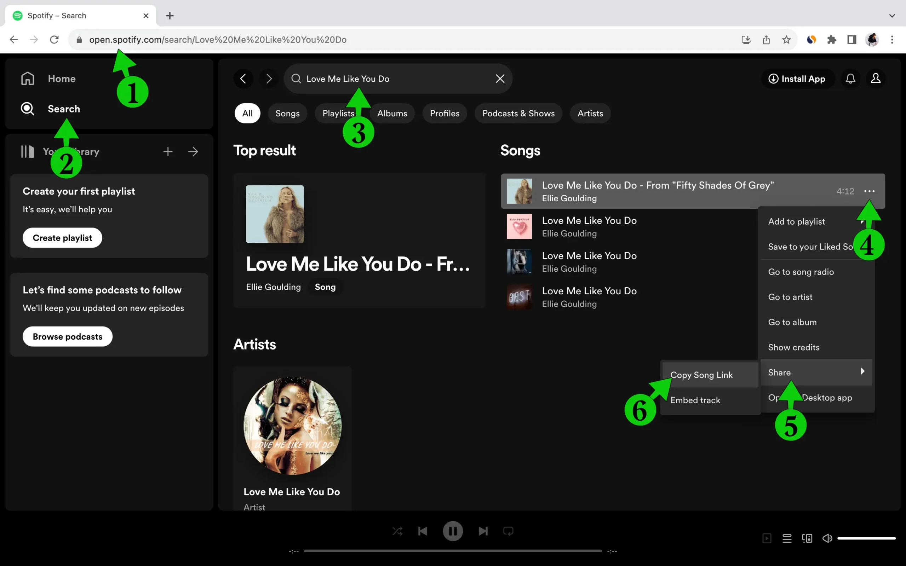
Task: Open the Top result album cover
Action: (x=275, y=214)
